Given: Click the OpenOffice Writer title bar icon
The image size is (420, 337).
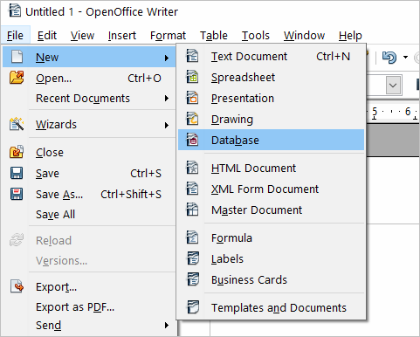Looking at the screenshot, I should pyautogui.click(x=15, y=11).
